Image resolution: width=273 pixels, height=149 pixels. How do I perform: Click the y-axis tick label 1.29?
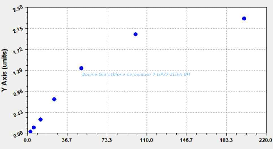point(18,72)
